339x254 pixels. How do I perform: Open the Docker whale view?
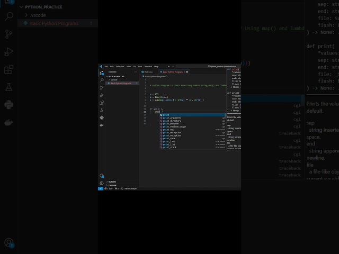coord(102,125)
